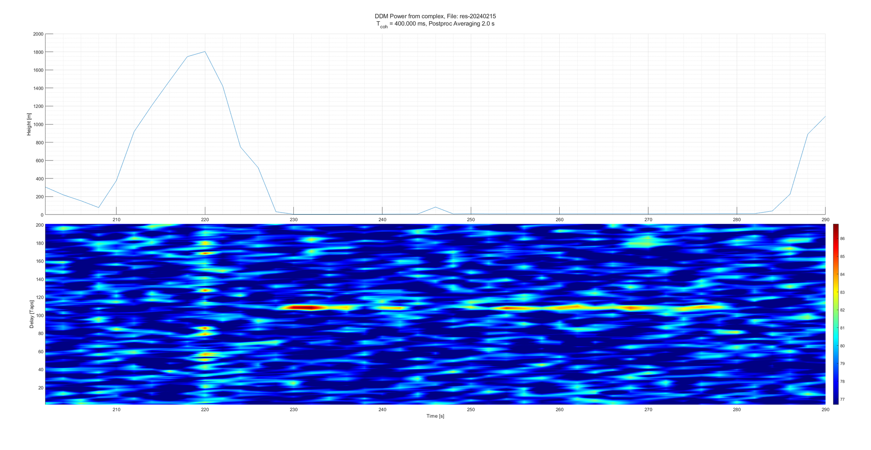Click the small height bump at 246 s
Image resolution: width=871 pixels, height=450 pixels.
coord(436,207)
